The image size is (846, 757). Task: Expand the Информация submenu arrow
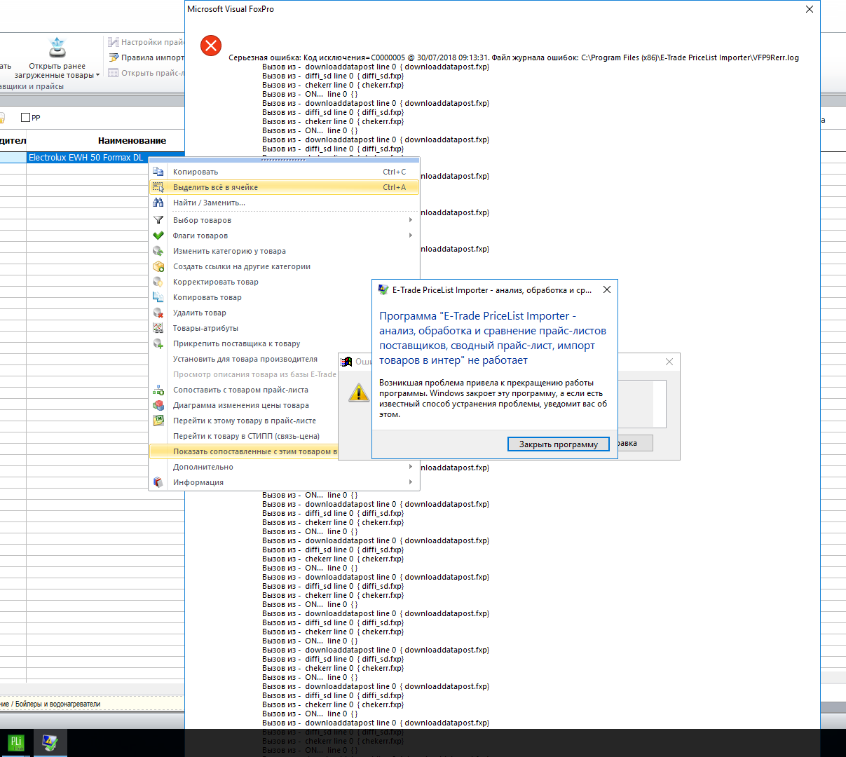(411, 482)
